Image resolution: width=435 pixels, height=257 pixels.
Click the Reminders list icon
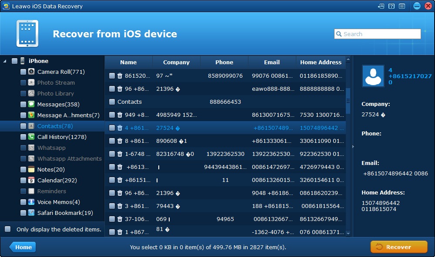point(31,191)
